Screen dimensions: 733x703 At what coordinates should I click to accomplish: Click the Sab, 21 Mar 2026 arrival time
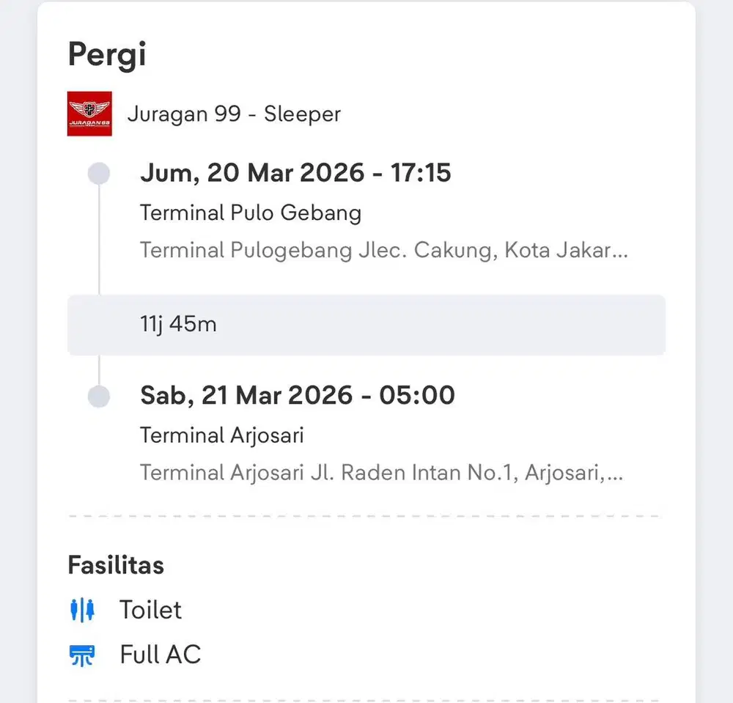(298, 394)
